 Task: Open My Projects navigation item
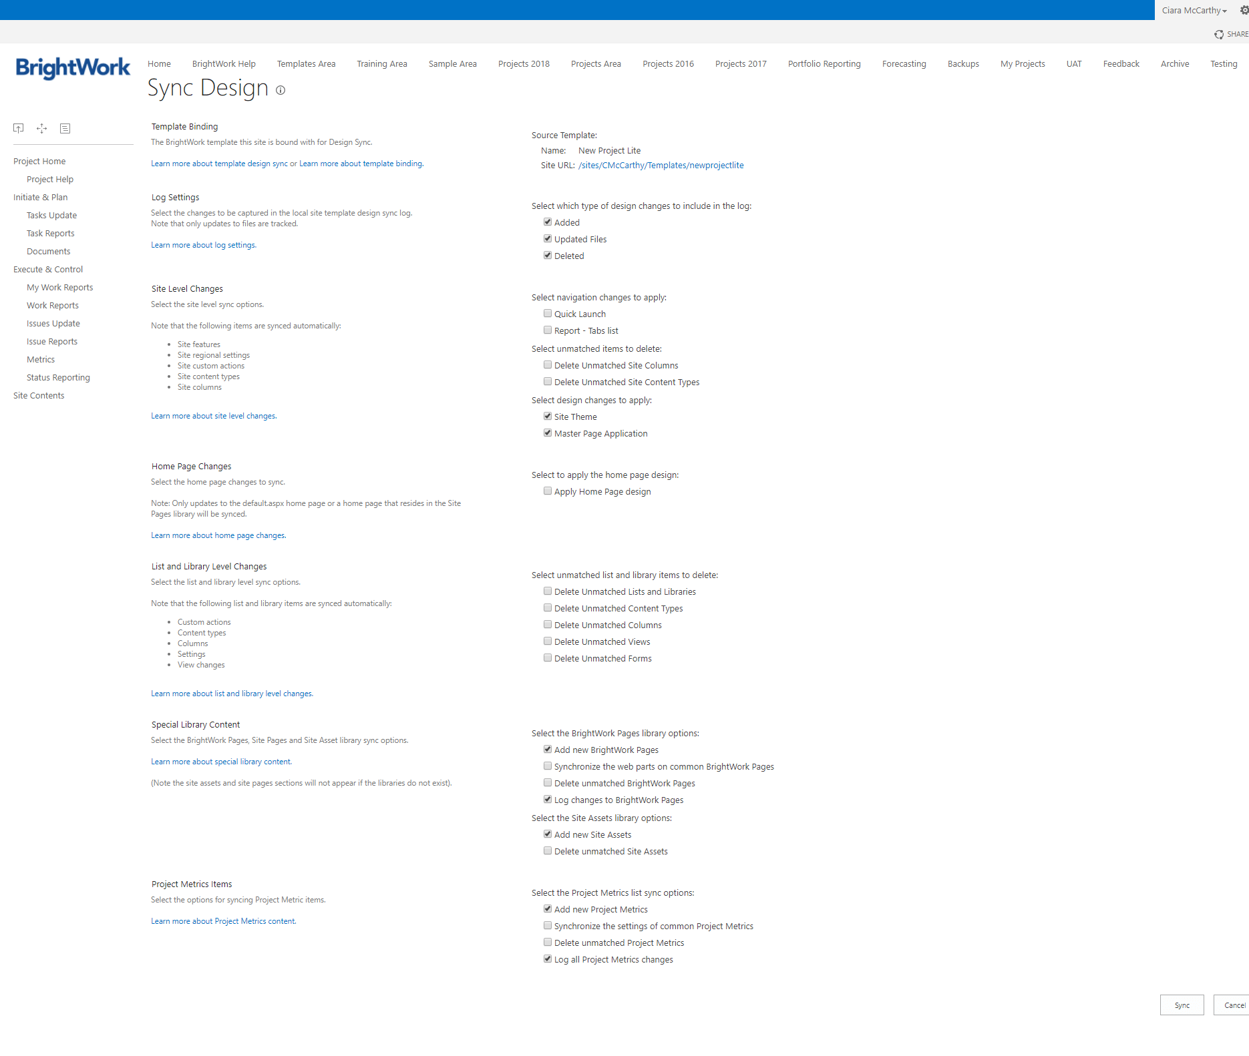pyautogui.click(x=1023, y=63)
